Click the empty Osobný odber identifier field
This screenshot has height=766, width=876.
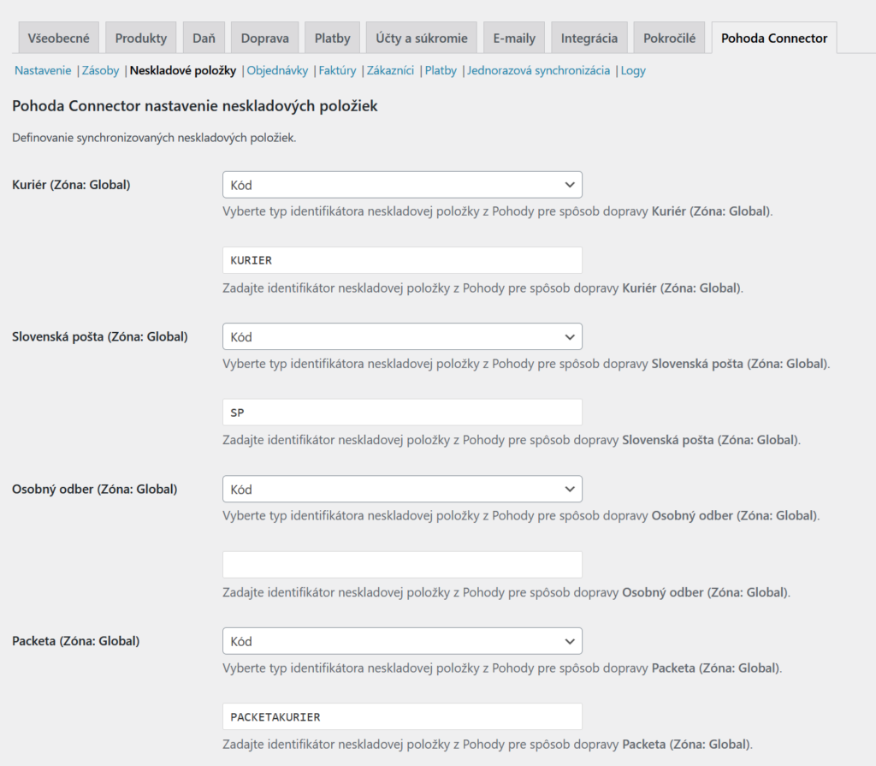[402, 565]
